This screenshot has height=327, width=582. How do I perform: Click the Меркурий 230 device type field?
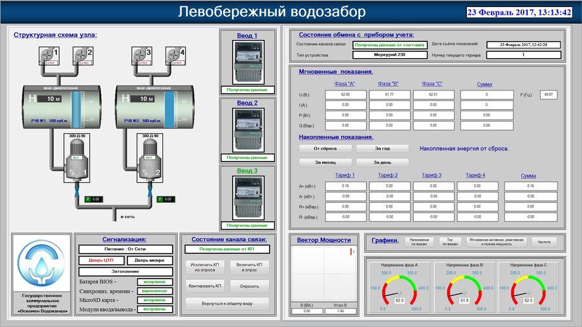tap(390, 55)
